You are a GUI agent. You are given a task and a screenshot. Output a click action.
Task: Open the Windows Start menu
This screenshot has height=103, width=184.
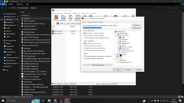(x=3, y=100)
